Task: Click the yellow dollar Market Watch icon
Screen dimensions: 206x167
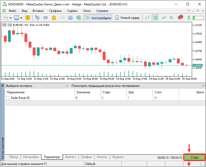Action: [x=28, y=18]
